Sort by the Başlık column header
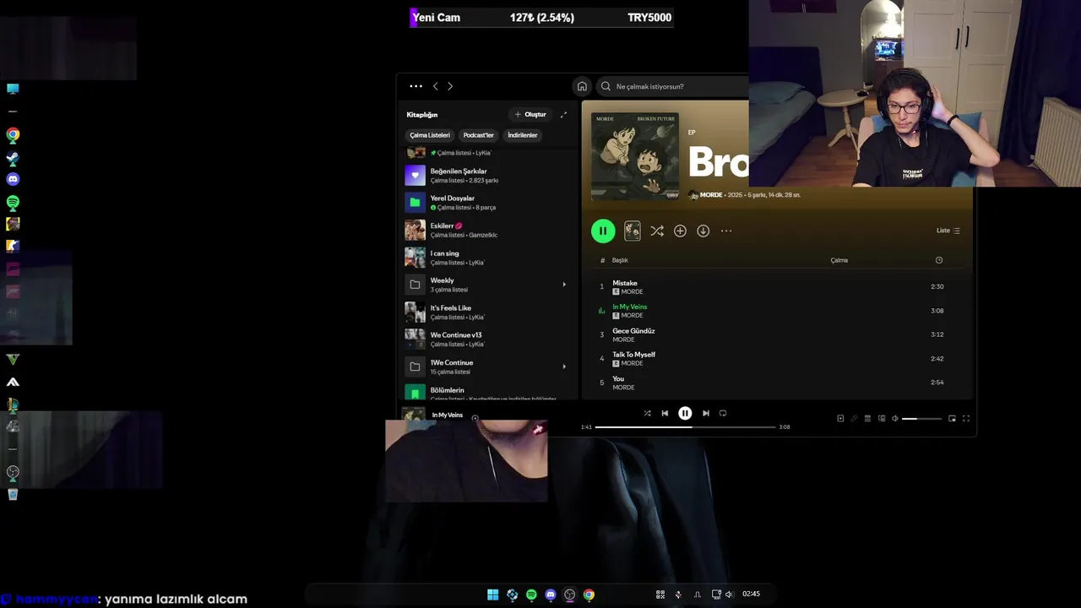 point(620,260)
